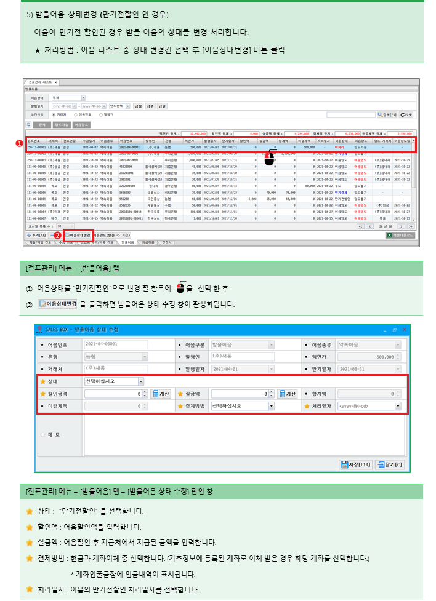Open the 결제방법 payment method dropdown

click(x=271, y=406)
